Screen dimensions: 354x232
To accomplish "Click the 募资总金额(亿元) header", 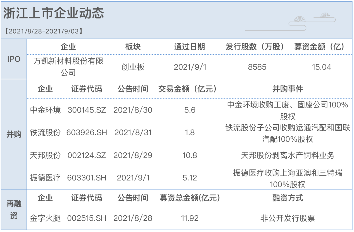I will pos(190,198).
